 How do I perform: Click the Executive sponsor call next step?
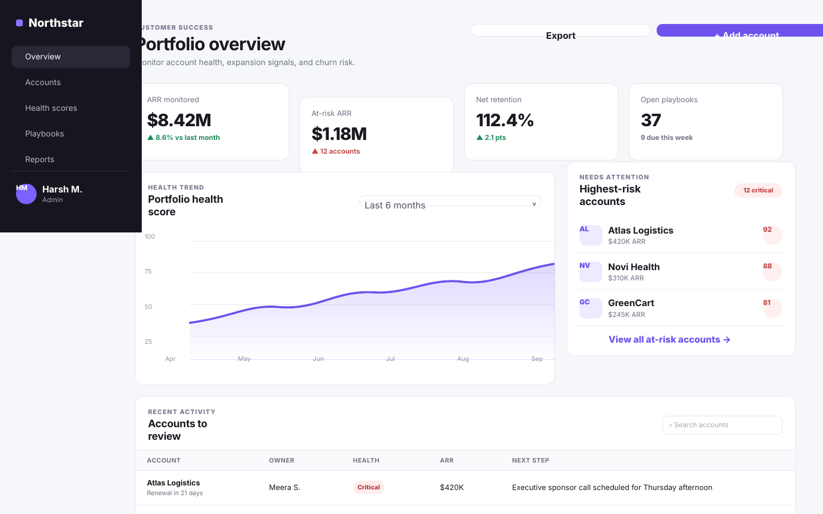612,487
